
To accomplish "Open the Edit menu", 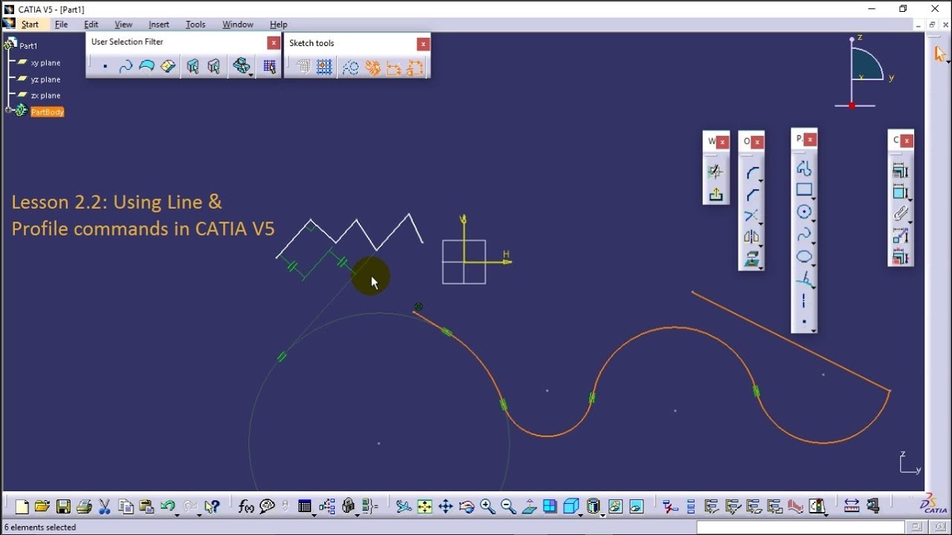I will [x=91, y=25].
